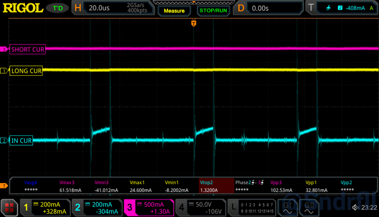Toggle channel 2 settings box
The width and height of the screenshot is (379, 217).
pos(97,208)
